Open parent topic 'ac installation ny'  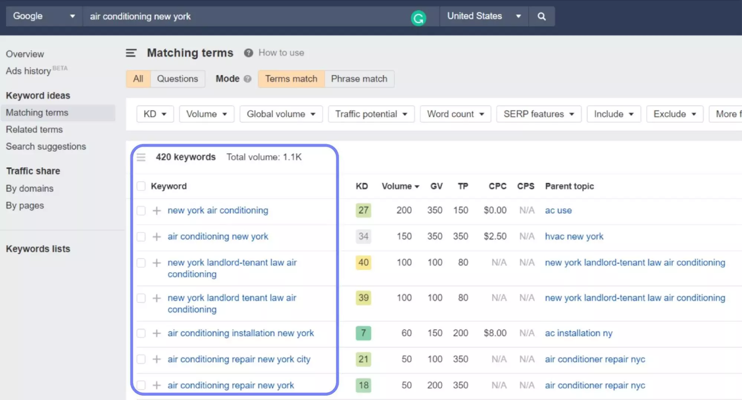(x=578, y=333)
